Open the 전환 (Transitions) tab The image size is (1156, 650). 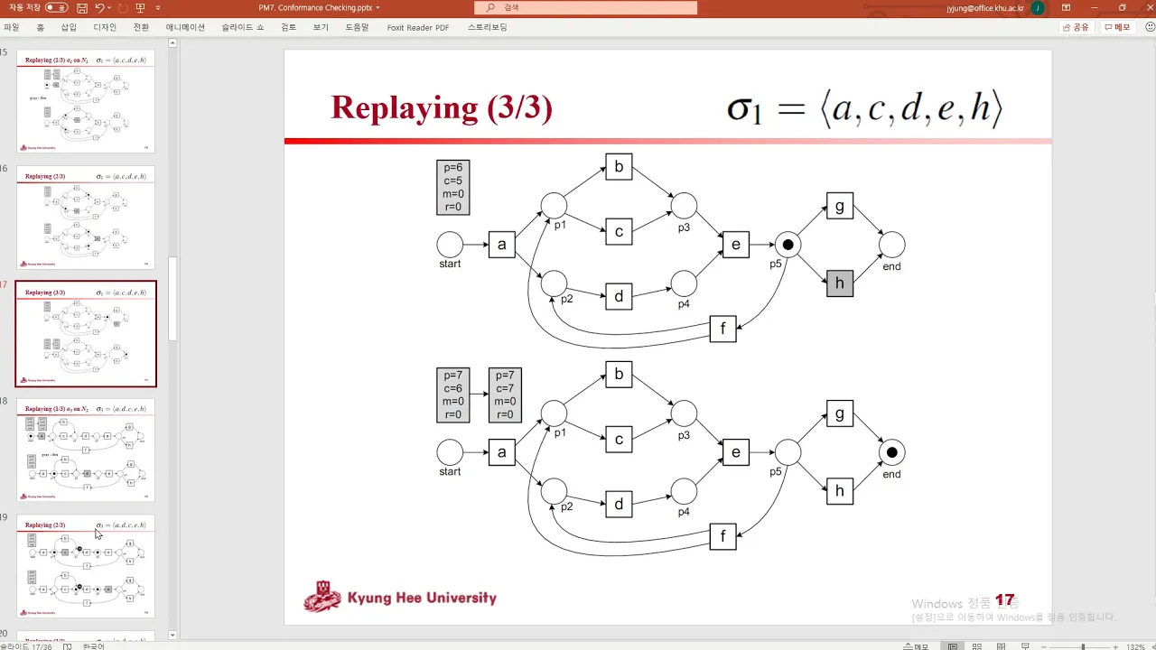pyautogui.click(x=141, y=27)
